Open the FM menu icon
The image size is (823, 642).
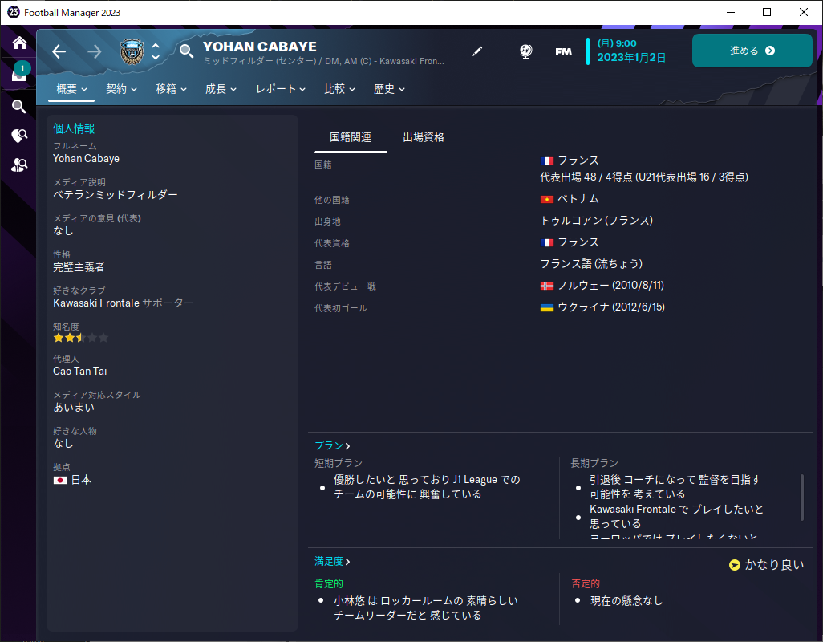pos(563,51)
